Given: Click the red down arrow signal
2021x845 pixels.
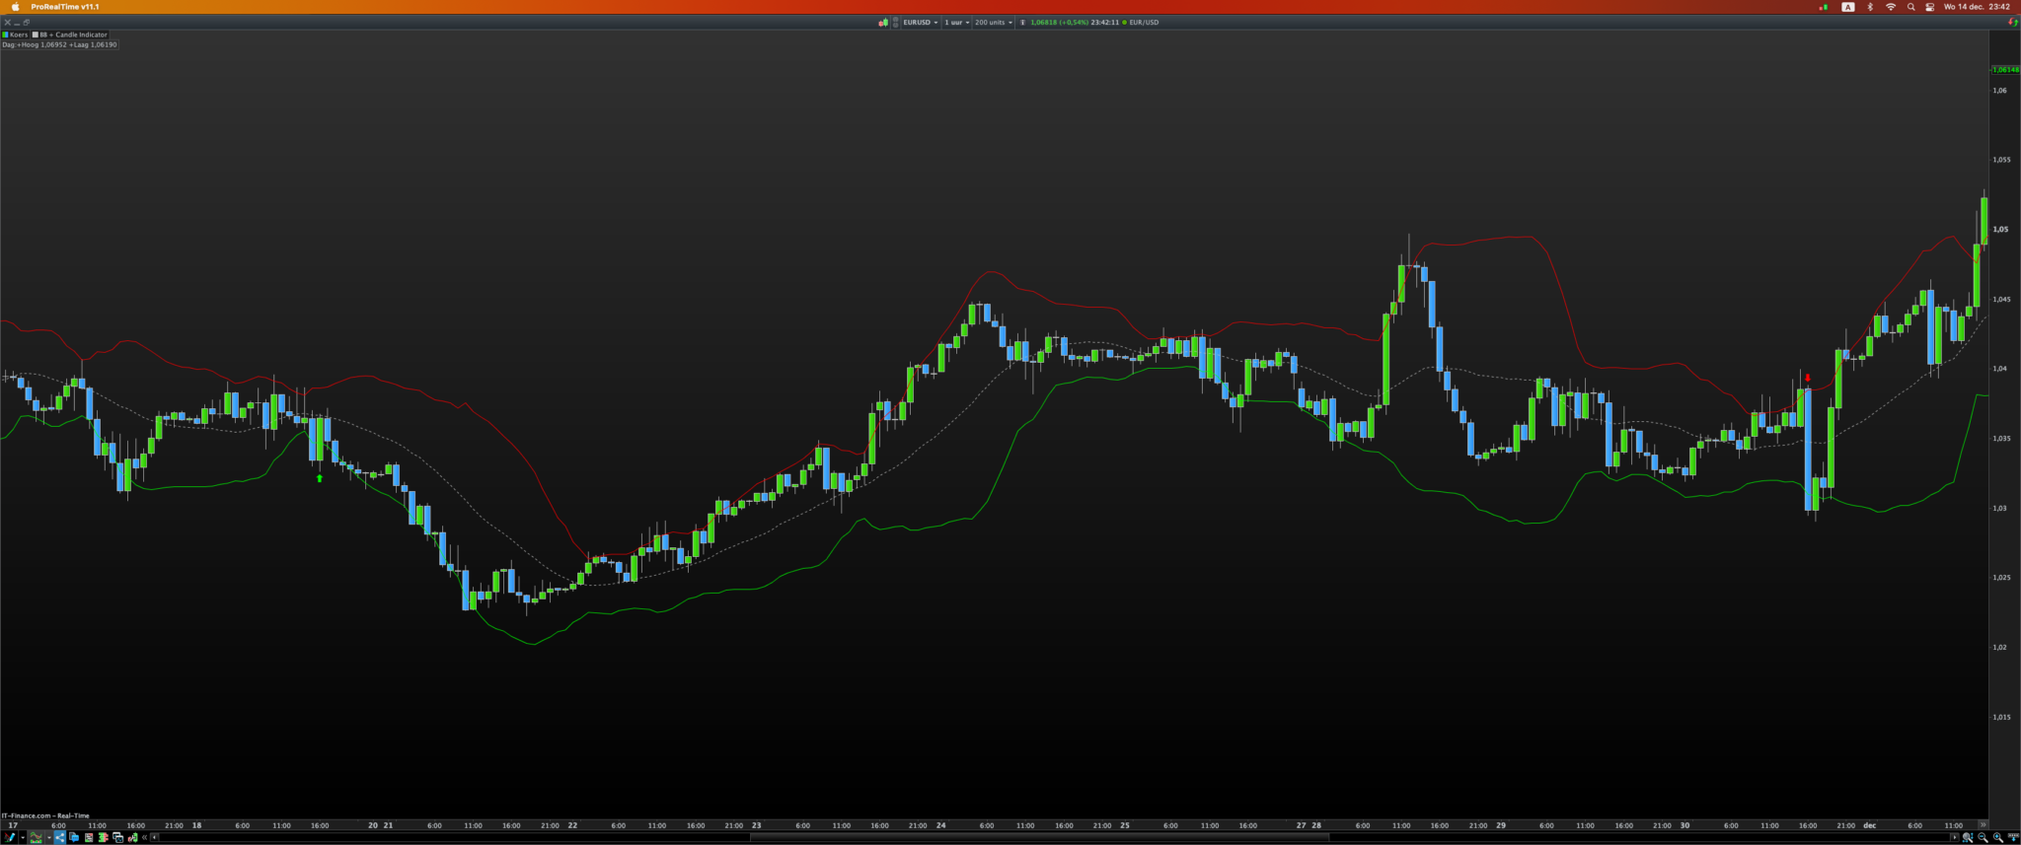Looking at the screenshot, I should (x=1808, y=378).
